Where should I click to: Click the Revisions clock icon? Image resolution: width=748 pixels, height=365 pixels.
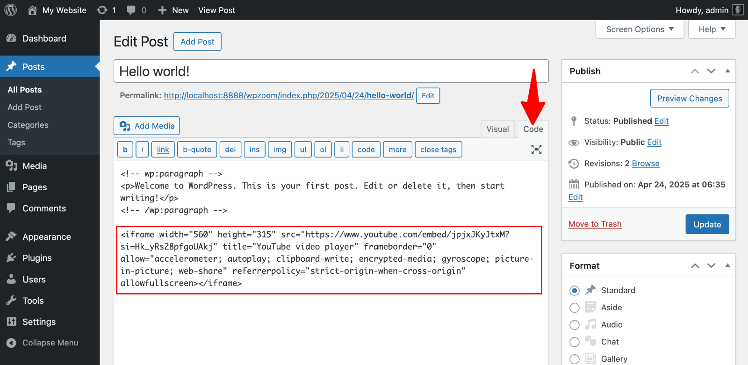(574, 164)
